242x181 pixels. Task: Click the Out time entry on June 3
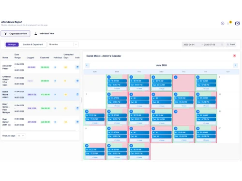162,85
